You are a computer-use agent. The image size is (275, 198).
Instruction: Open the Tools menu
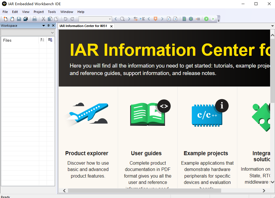[52, 12]
